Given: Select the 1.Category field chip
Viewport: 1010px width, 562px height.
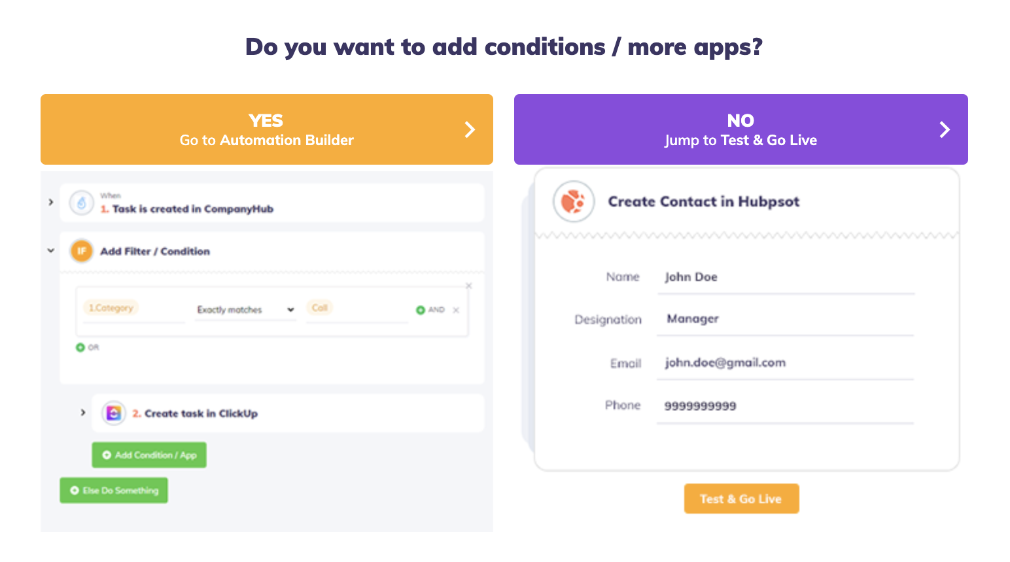Looking at the screenshot, I should [111, 307].
